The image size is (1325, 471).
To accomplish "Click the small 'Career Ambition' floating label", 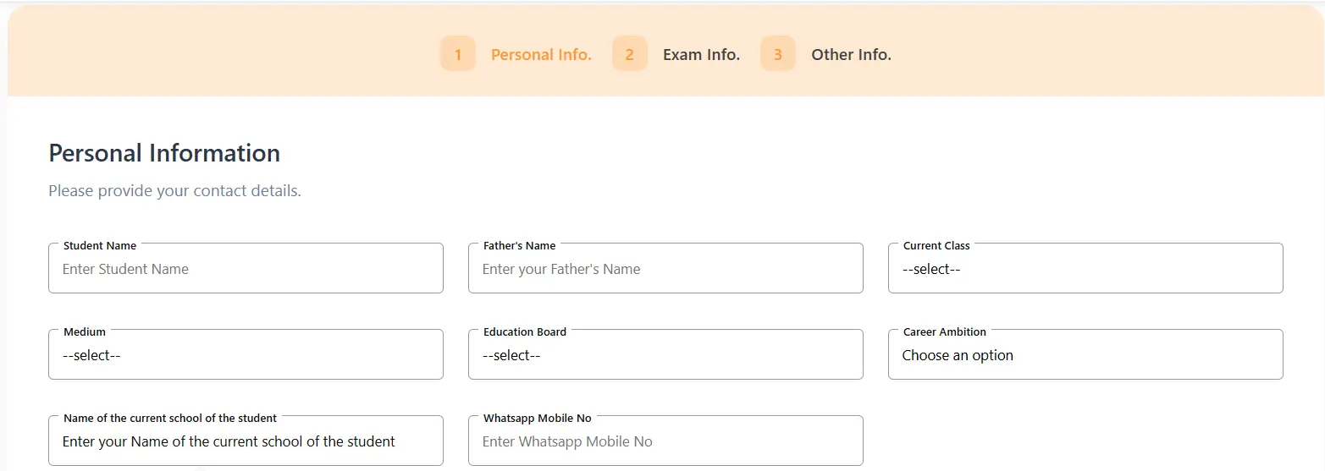I will (x=945, y=332).
